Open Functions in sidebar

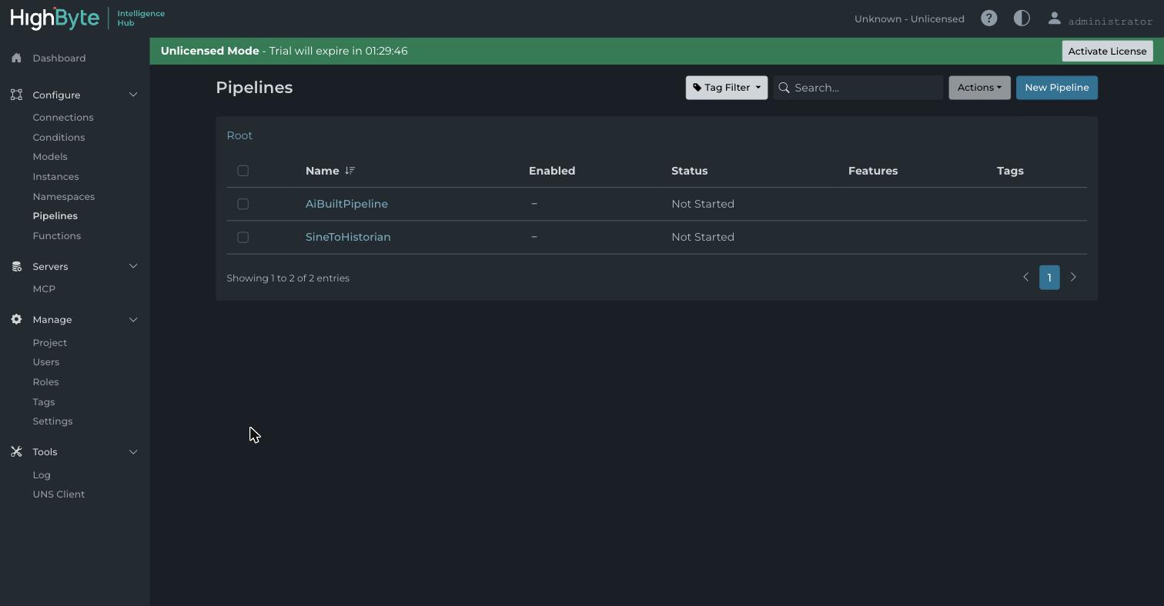56,235
